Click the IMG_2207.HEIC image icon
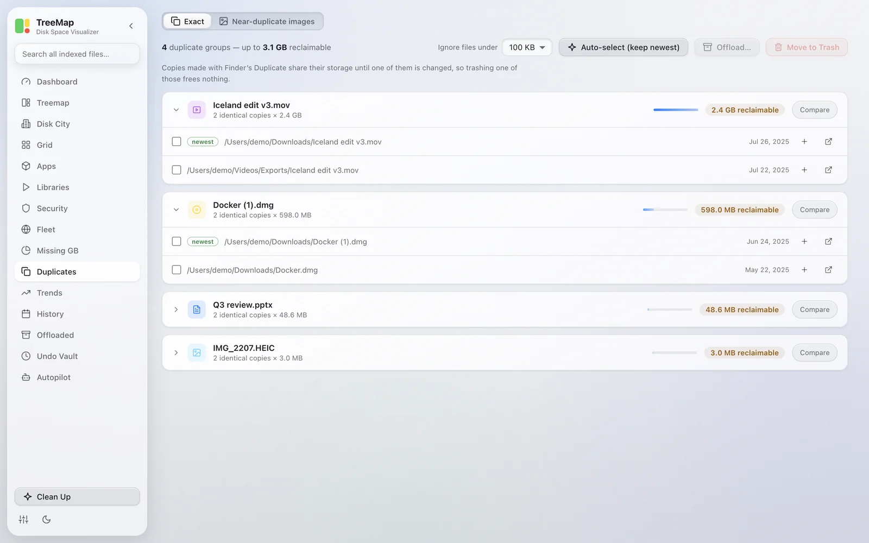869x543 pixels. [x=197, y=352]
